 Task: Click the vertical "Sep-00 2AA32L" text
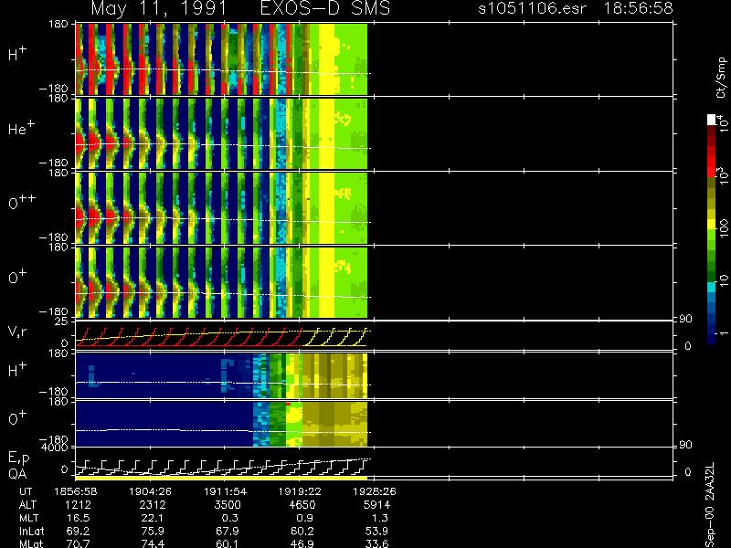(710, 506)
